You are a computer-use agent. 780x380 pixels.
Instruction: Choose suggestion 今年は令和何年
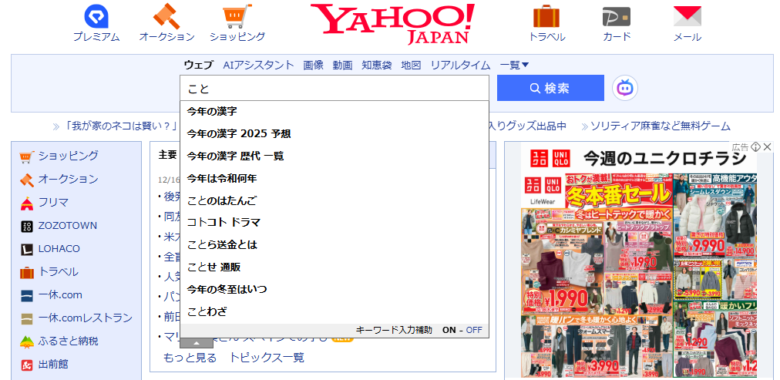click(x=335, y=179)
